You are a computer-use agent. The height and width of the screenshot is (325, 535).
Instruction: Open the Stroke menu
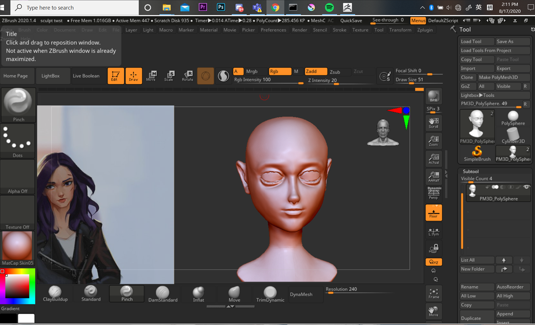[339, 30]
